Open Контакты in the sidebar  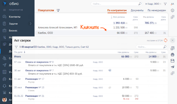click(x=15, y=17)
